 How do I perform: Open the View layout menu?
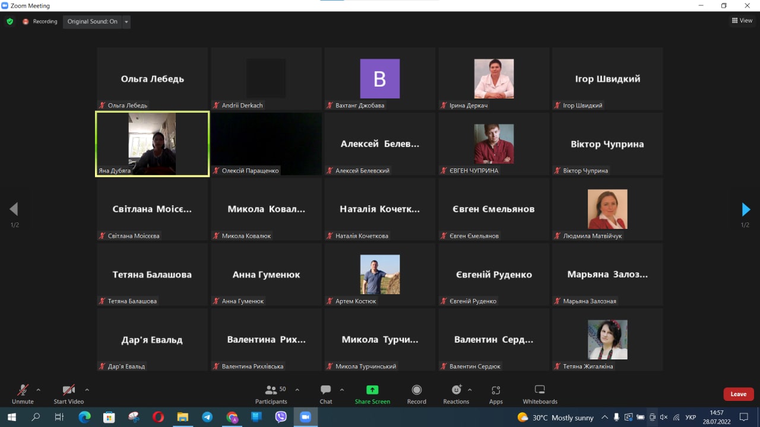pyautogui.click(x=742, y=21)
